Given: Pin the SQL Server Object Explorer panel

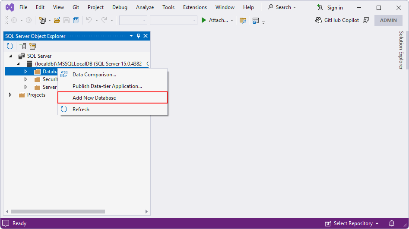Looking at the screenshot, I should [x=138, y=36].
